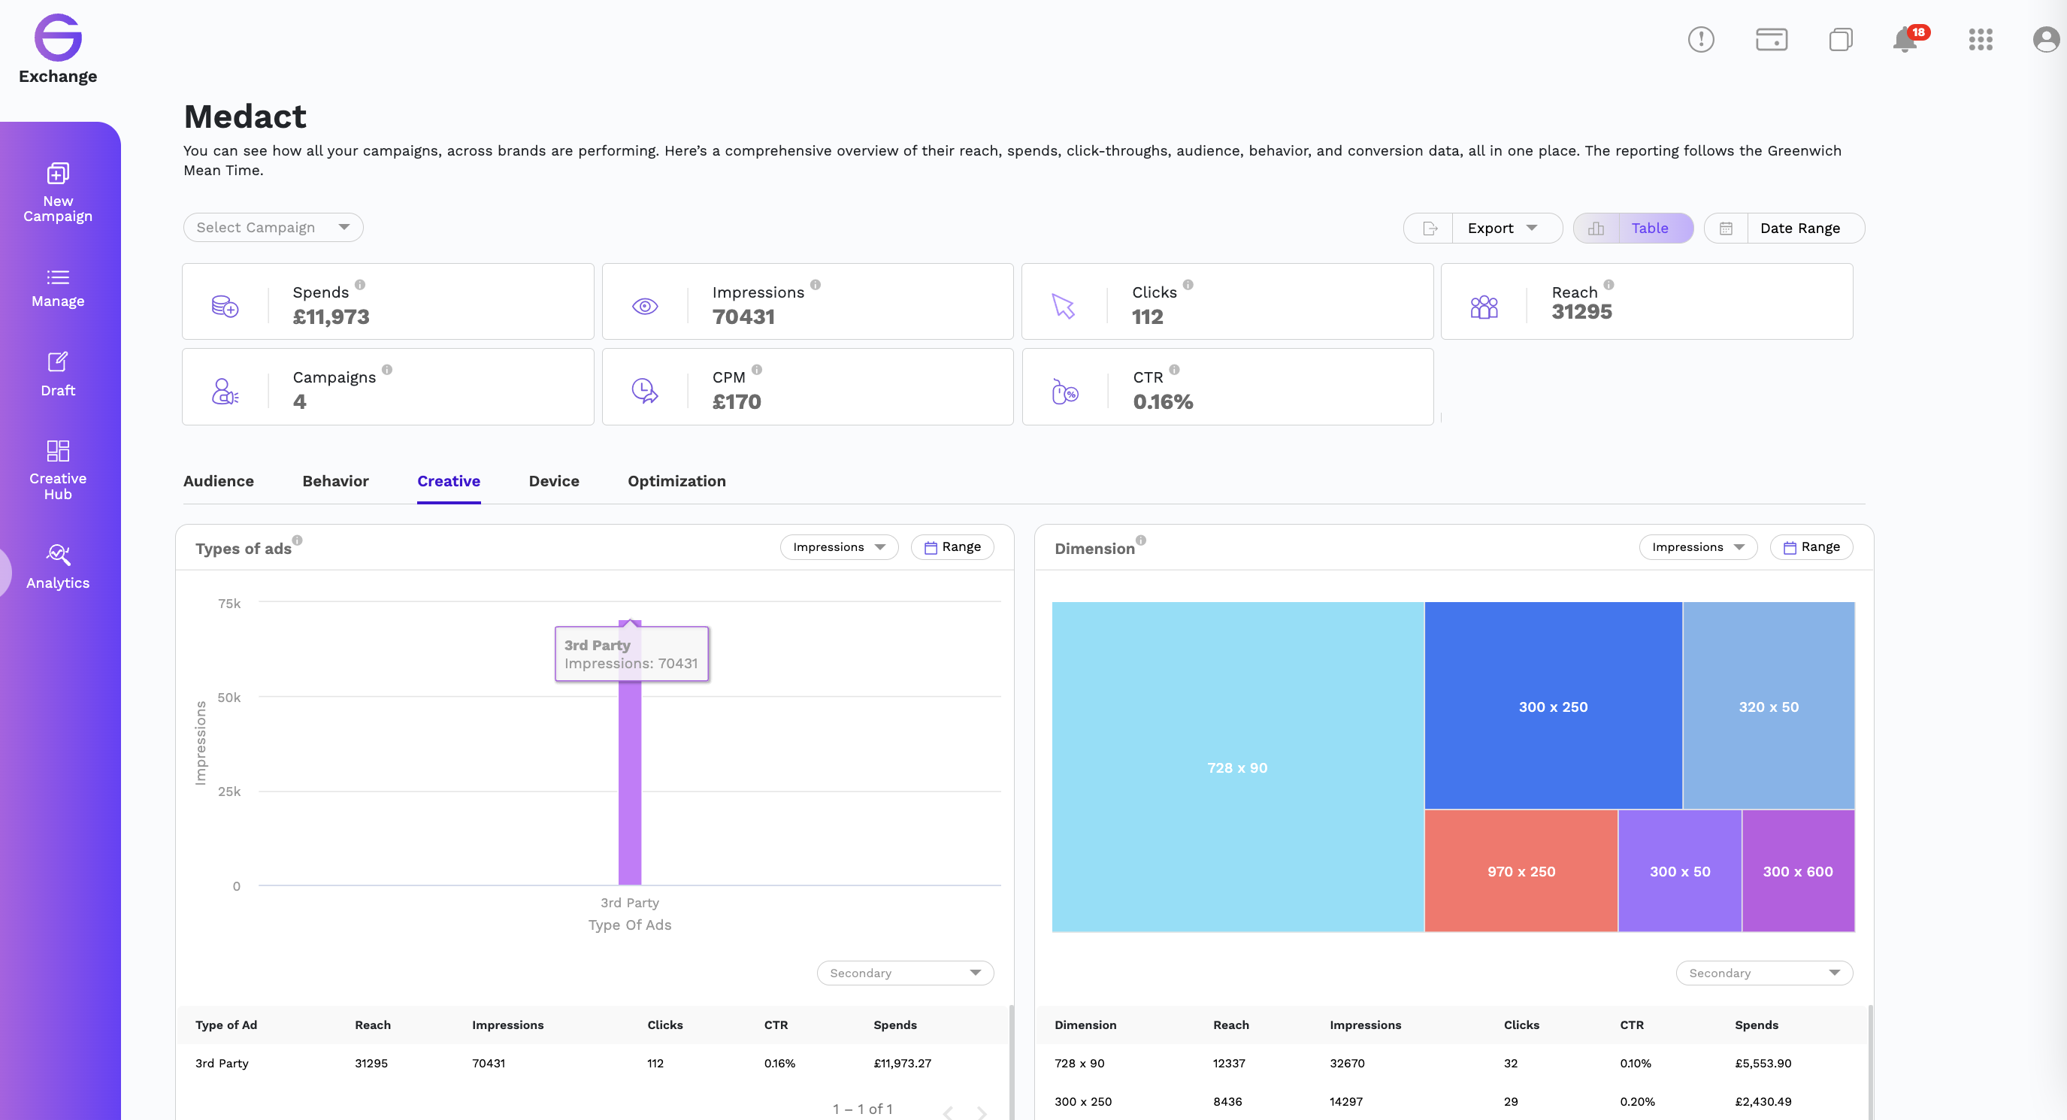The width and height of the screenshot is (2067, 1120).
Task: Open Dimension Secondary dropdown
Action: 1763,973
